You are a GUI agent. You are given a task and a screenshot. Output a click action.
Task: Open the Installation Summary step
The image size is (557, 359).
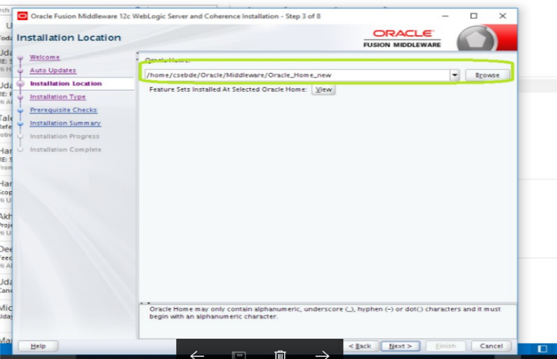pos(65,123)
